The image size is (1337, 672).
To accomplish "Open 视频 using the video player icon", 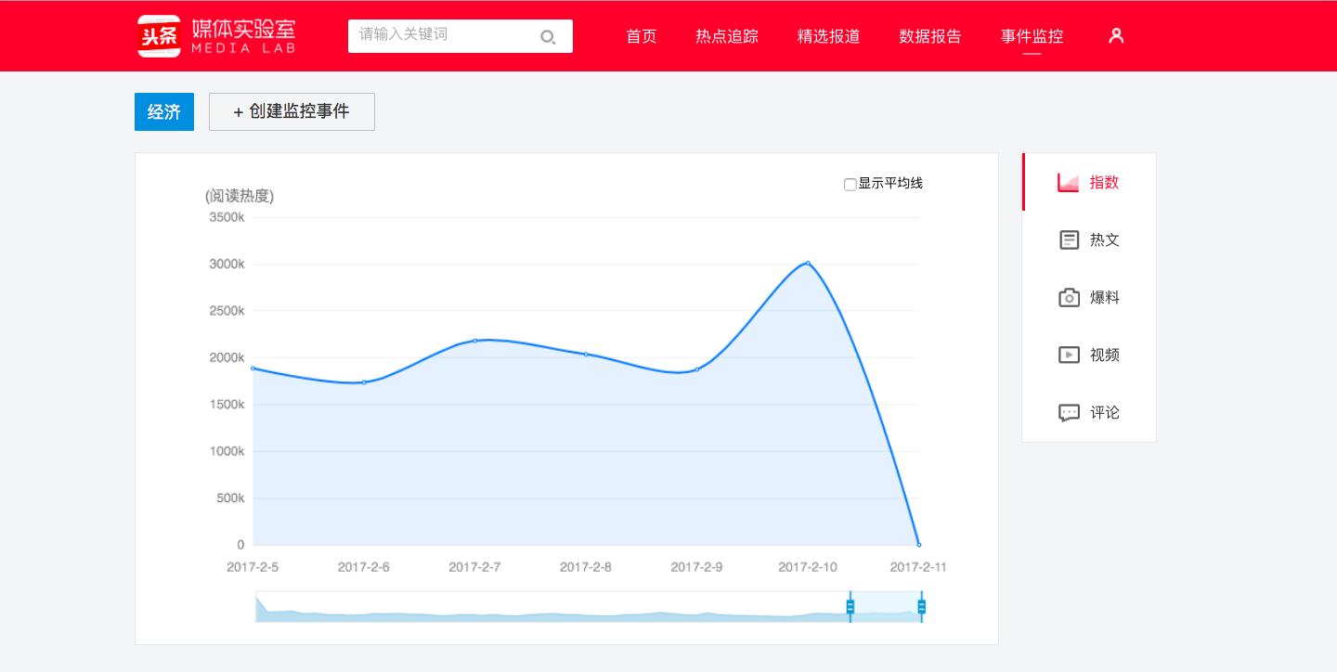I will (1069, 355).
